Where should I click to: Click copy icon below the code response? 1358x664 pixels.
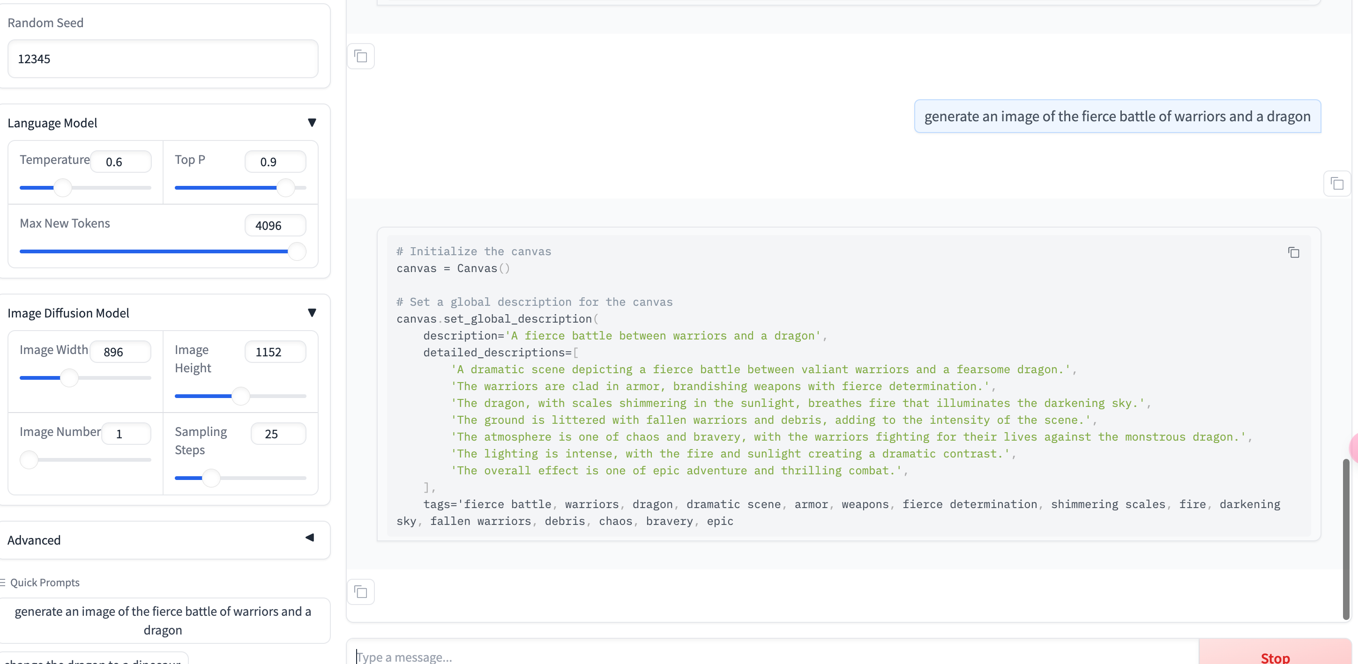click(361, 592)
